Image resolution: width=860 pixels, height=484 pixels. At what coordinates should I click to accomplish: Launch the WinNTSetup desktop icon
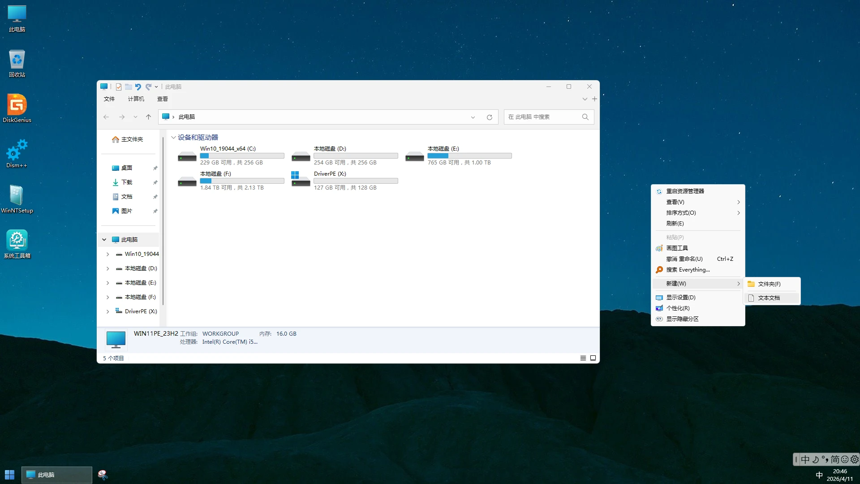[17, 199]
